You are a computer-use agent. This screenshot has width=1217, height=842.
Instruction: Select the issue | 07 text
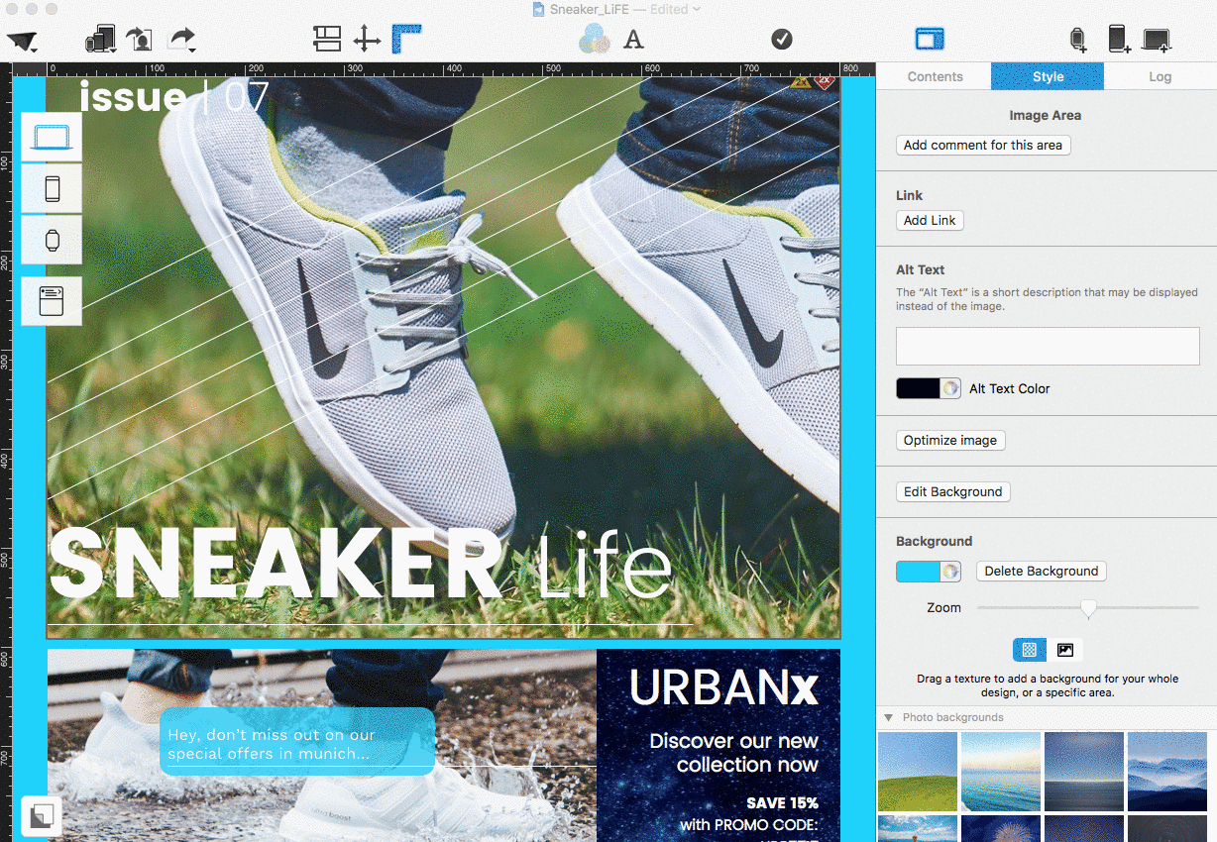coord(174,97)
